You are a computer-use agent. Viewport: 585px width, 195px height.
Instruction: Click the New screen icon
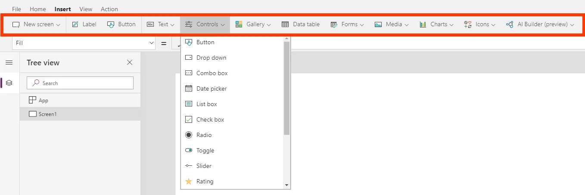click(16, 24)
